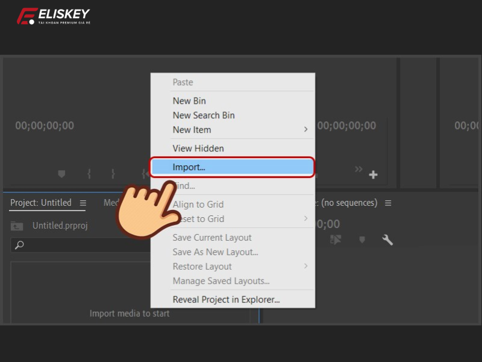Open the Button Editor plus icon
The image size is (482, 362).
pos(374,175)
